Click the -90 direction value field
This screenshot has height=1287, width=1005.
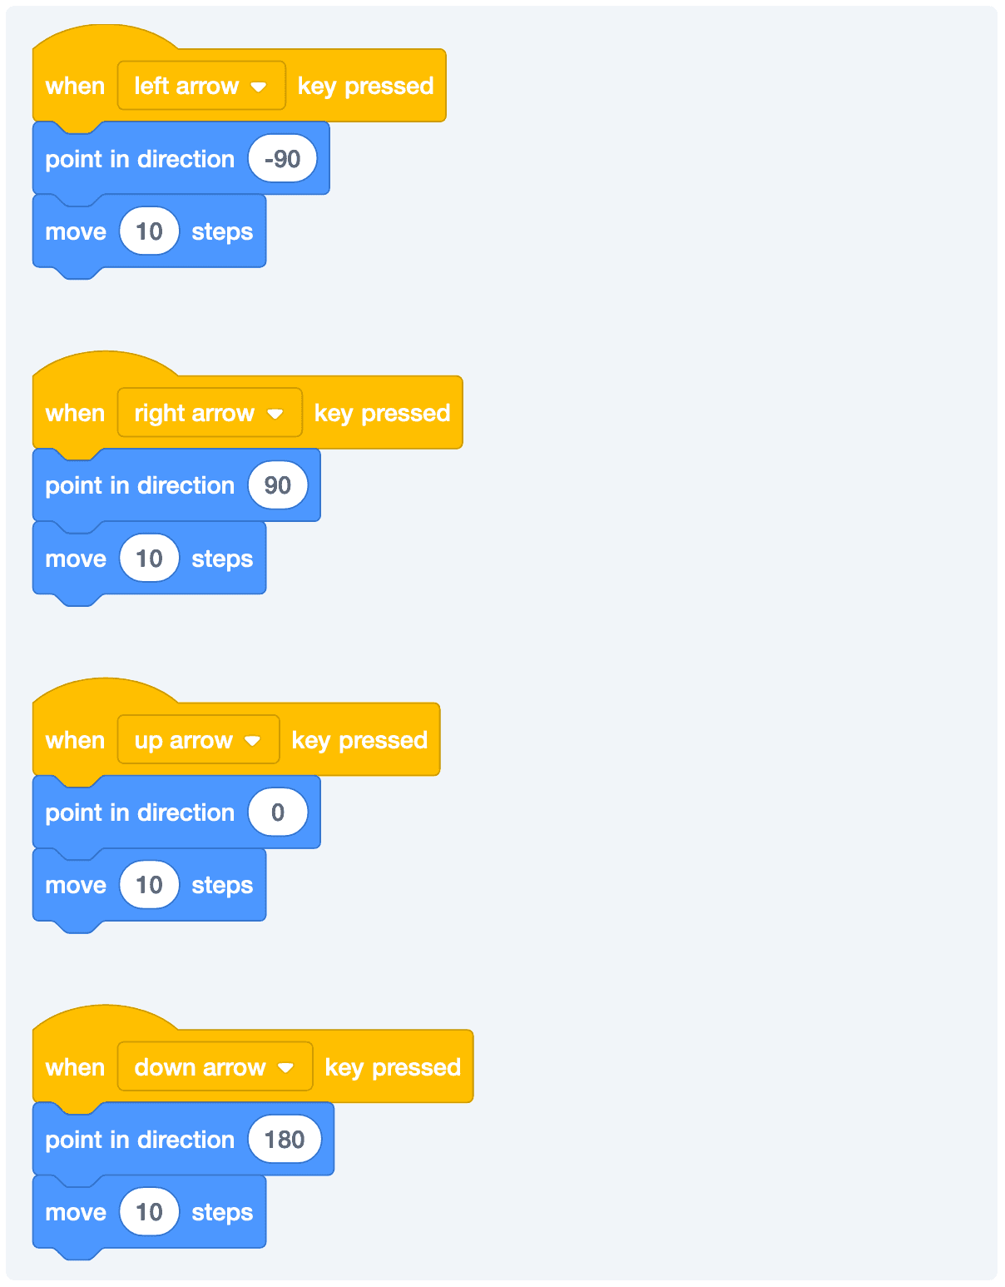(282, 158)
